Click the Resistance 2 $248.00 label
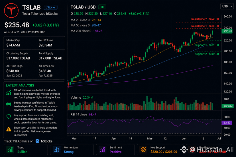 (205, 19)
